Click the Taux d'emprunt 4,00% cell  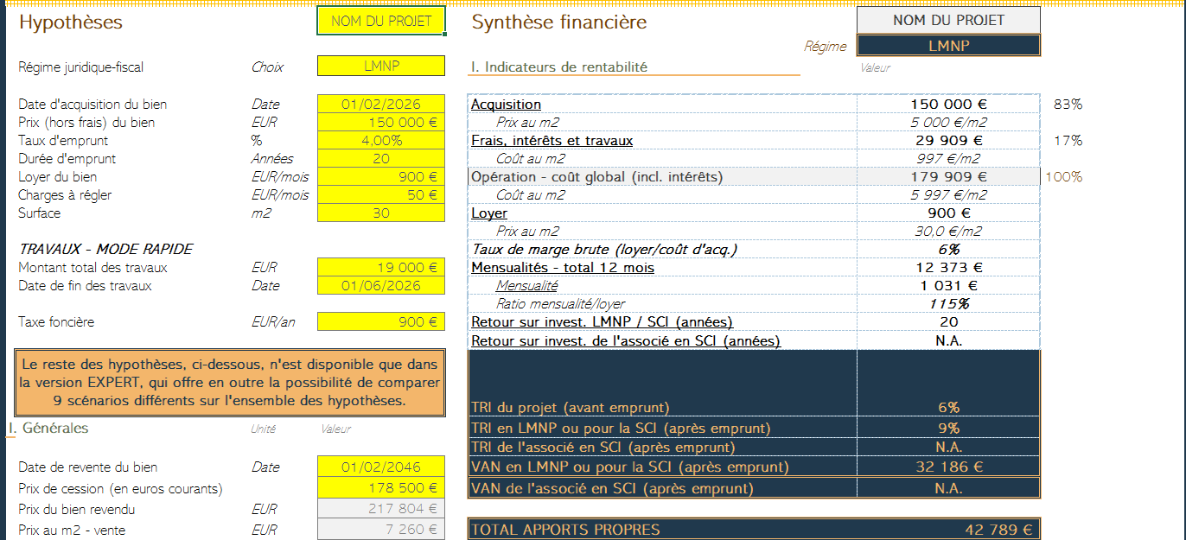pos(381,141)
